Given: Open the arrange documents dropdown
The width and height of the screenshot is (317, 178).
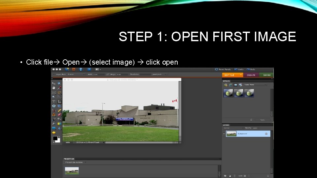Looking at the screenshot, I should 98,69.
